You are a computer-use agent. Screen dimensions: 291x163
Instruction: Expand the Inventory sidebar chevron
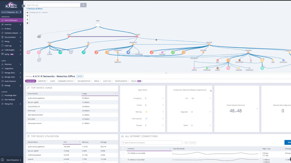(20, 25)
